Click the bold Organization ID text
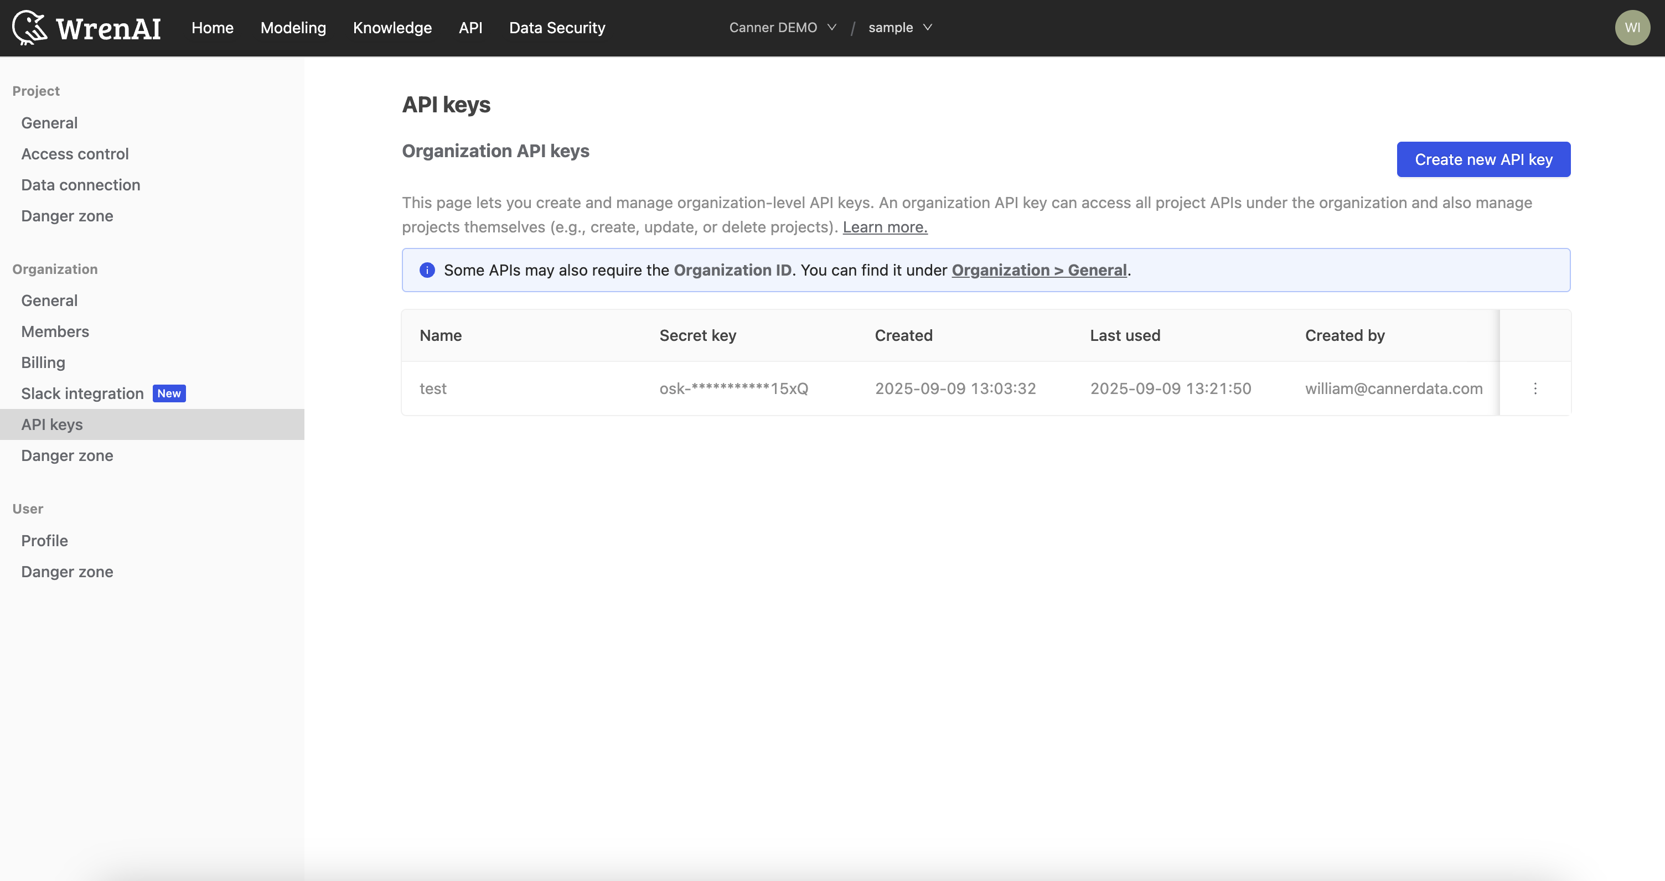The image size is (1665, 881). 733,270
